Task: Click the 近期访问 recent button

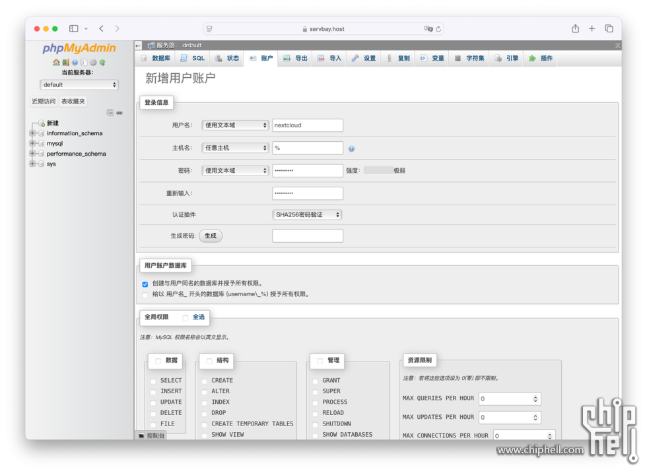Action: click(x=44, y=102)
